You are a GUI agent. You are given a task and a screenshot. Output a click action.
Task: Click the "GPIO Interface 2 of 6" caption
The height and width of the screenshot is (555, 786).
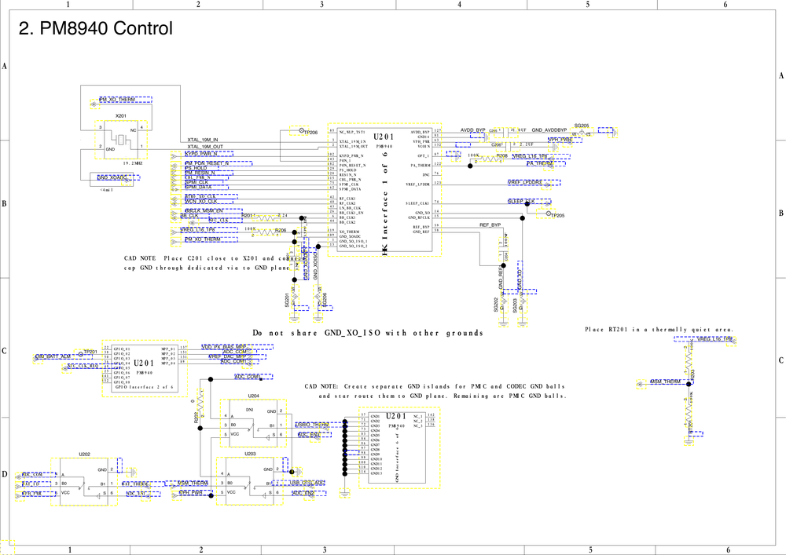pyautogui.click(x=145, y=387)
